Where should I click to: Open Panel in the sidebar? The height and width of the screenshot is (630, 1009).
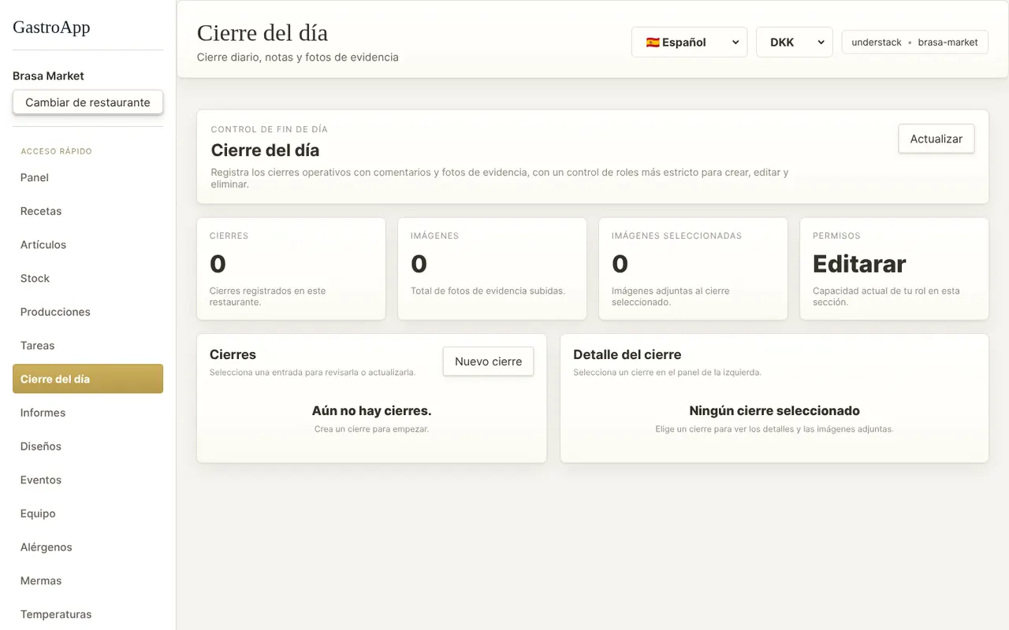coord(87,177)
